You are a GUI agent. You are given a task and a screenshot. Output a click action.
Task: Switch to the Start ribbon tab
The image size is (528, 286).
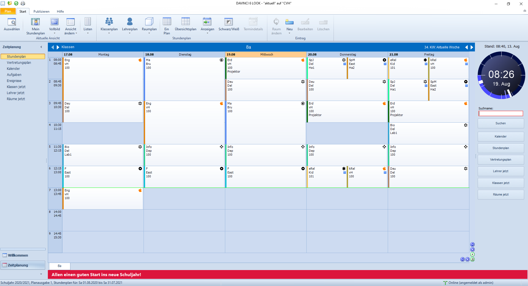click(23, 12)
